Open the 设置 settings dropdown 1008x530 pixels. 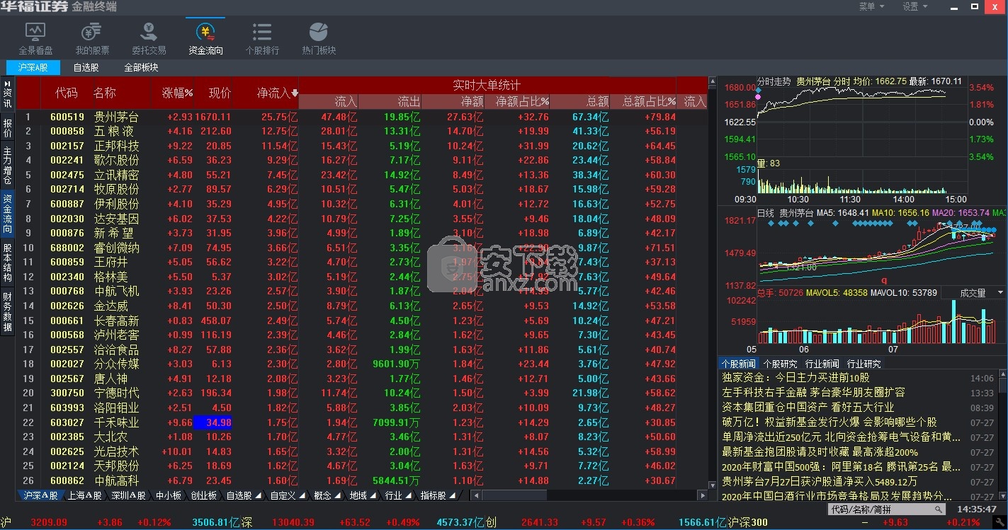click(x=915, y=6)
